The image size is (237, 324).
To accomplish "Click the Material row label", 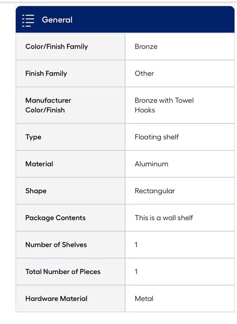I will point(39,164).
